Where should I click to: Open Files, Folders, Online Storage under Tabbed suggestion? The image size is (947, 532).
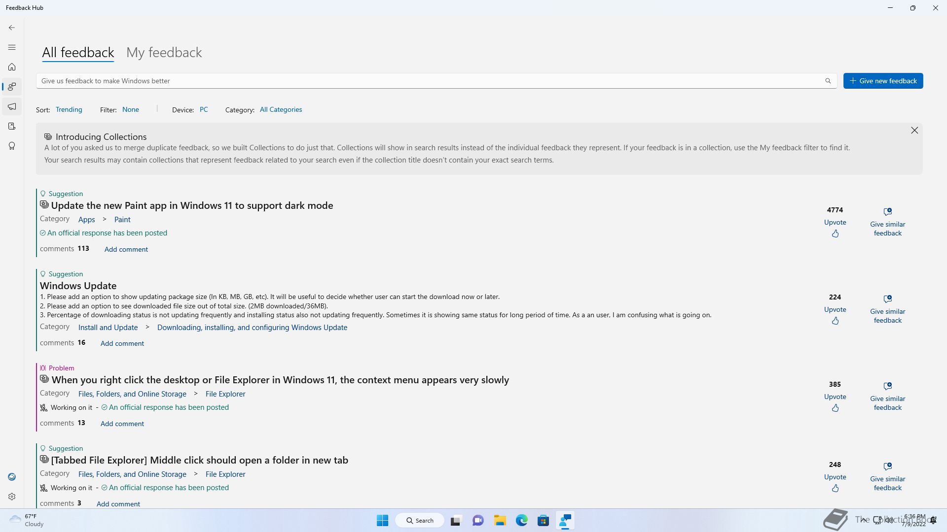click(x=132, y=474)
